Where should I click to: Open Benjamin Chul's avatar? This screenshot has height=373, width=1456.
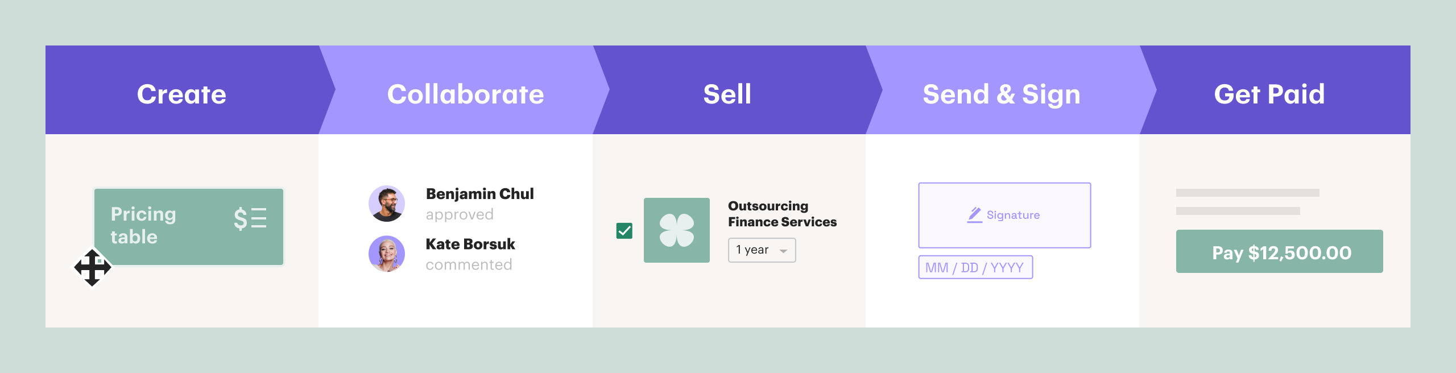coord(387,204)
